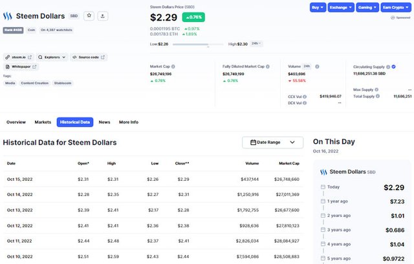Open CEX Vol info icon
This screenshot has height=264, width=414.
pyautogui.click(x=305, y=97)
